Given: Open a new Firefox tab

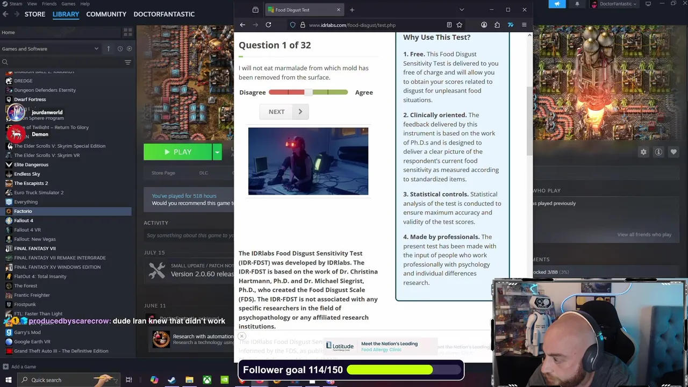Looking at the screenshot, I should click(x=352, y=10).
